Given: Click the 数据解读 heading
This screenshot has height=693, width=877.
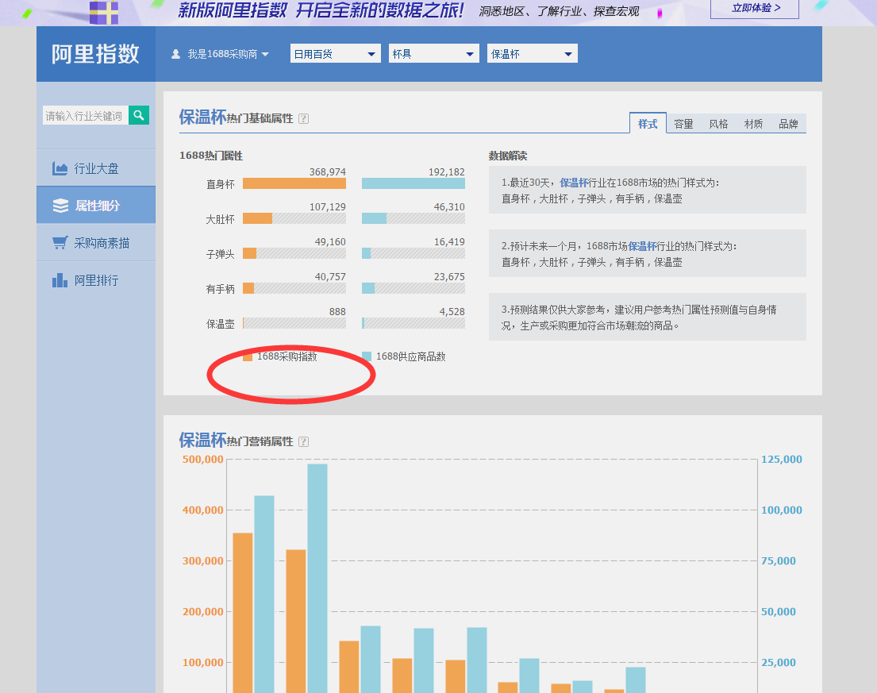Looking at the screenshot, I should pos(508,156).
